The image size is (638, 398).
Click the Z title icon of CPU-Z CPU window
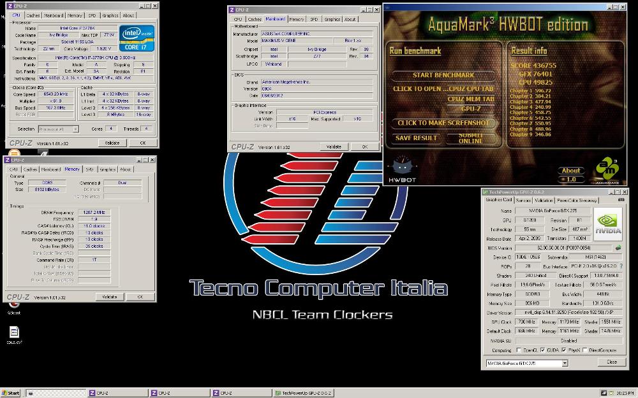[10, 6]
